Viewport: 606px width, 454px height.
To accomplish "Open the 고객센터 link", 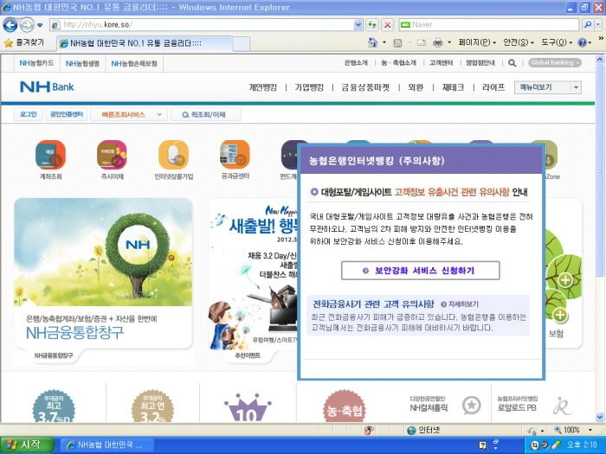I will [441, 63].
